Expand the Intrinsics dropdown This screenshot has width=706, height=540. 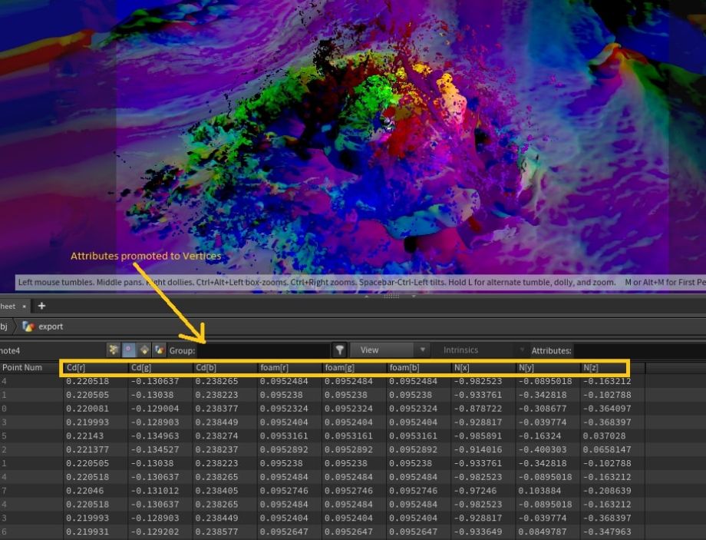click(x=482, y=350)
